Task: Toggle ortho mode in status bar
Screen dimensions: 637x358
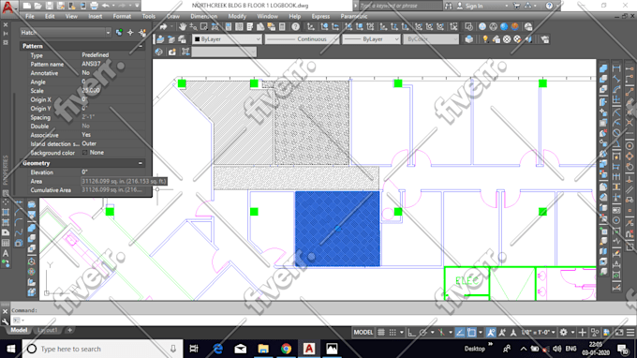Action: pos(411,333)
